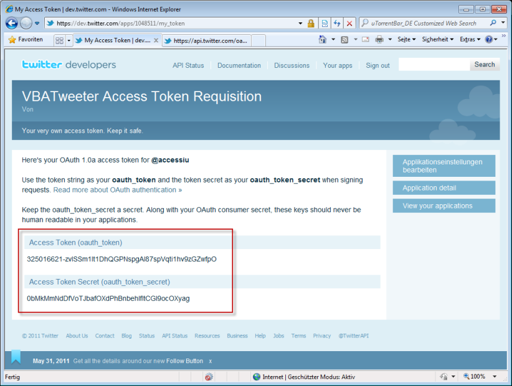Image resolution: width=512 pixels, height=386 pixels.
Task: Click the browser Back button
Action: (x=12, y=23)
